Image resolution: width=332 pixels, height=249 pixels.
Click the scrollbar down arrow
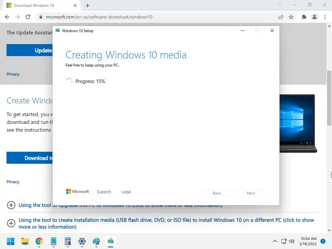(x=329, y=231)
